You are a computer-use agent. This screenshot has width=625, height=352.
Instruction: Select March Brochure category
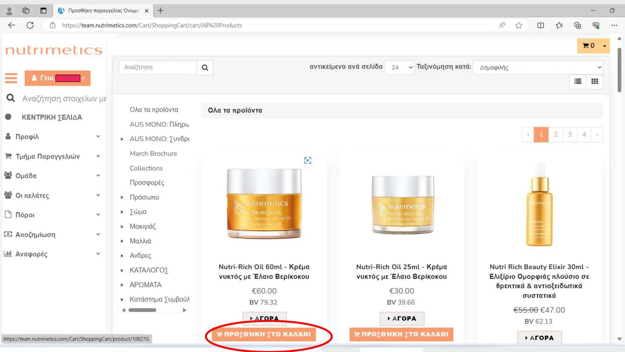tap(153, 153)
